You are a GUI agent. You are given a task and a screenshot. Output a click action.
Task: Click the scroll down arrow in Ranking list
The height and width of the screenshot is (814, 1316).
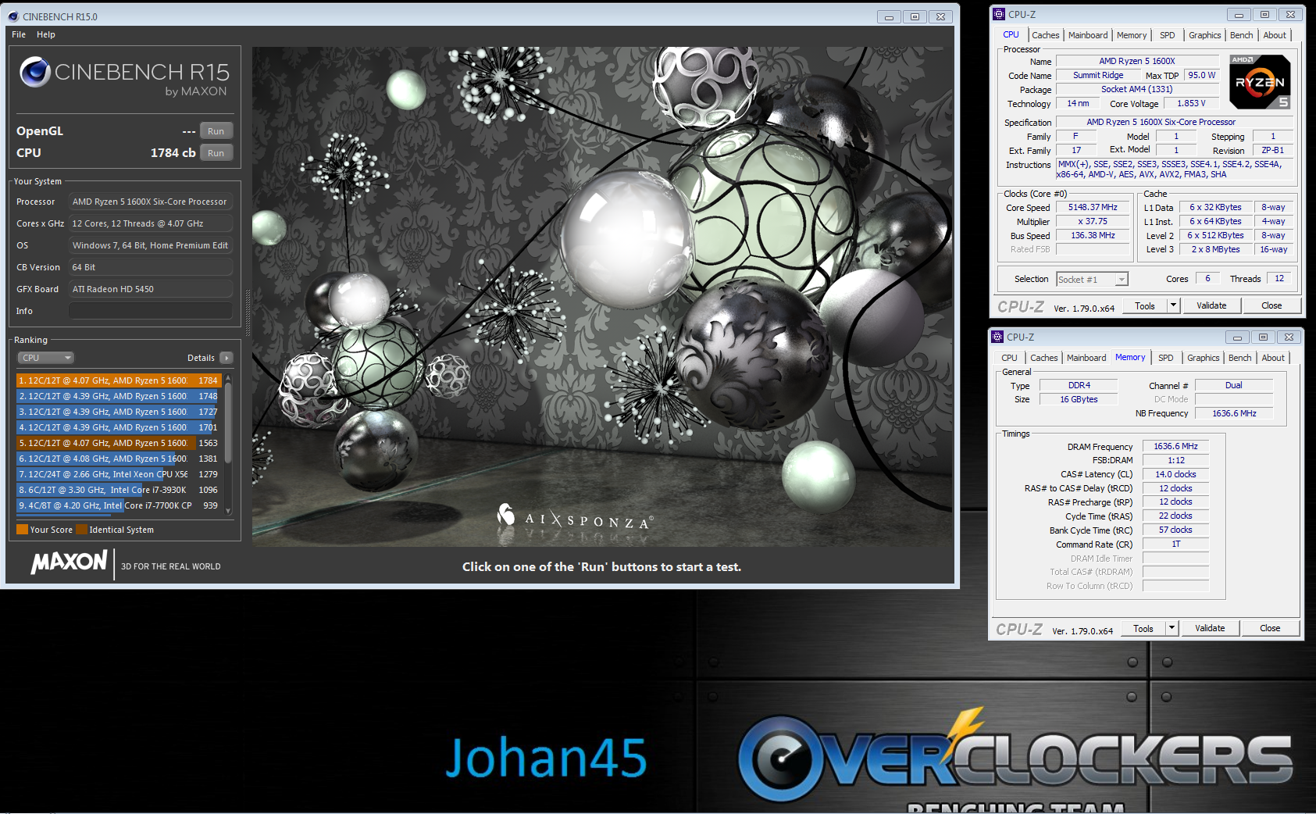click(228, 511)
